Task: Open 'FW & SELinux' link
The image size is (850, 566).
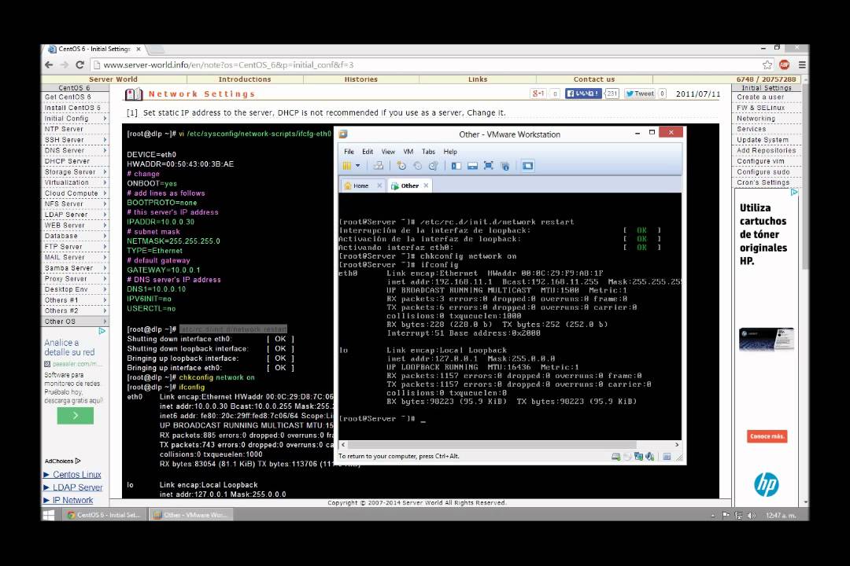Action: click(x=760, y=108)
